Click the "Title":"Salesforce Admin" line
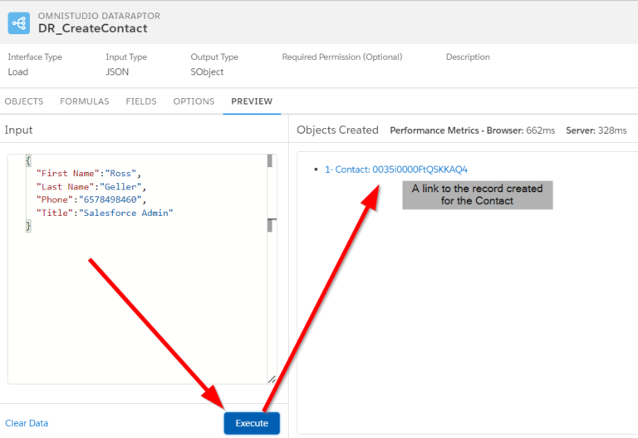This screenshot has height=438, width=638. click(105, 213)
